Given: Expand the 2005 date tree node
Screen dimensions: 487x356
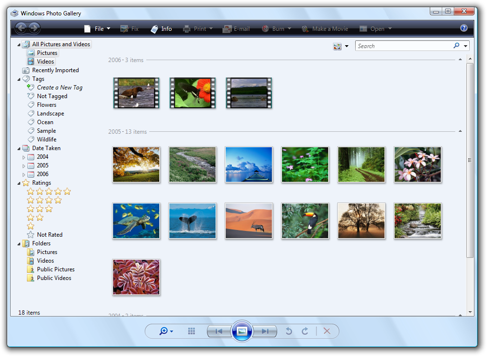Looking at the screenshot, I should pos(24,165).
